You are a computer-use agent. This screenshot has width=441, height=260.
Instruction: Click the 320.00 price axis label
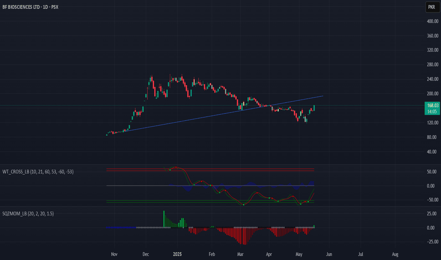coord(432,50)
